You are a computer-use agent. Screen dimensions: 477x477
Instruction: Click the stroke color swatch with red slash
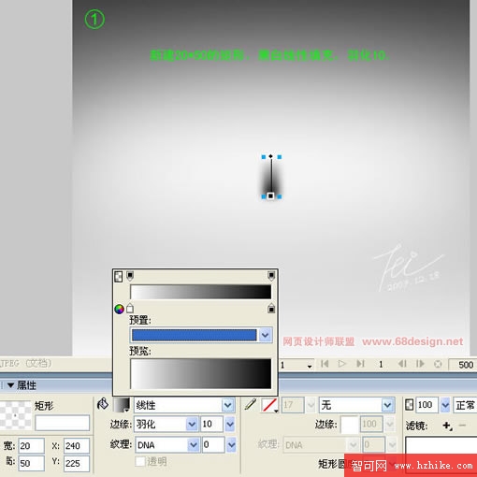point(269,405)
